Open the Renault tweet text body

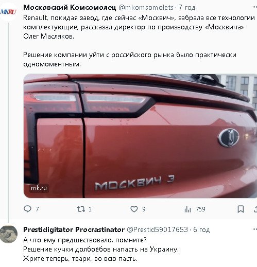[139, 41]
